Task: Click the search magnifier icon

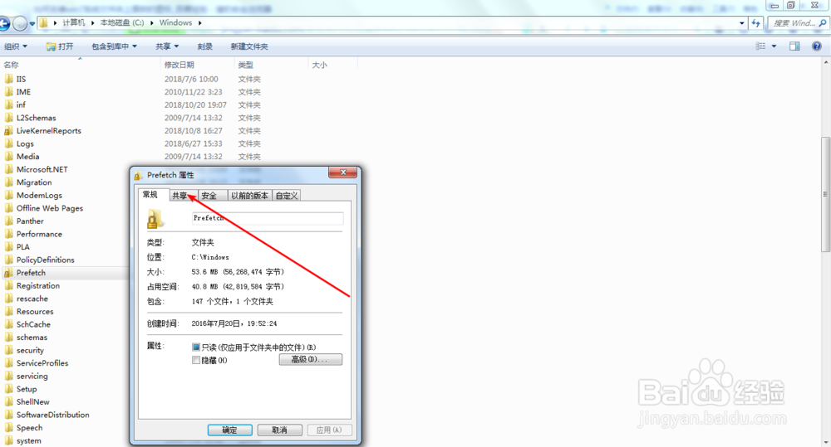Action: [x=823, y=23]
